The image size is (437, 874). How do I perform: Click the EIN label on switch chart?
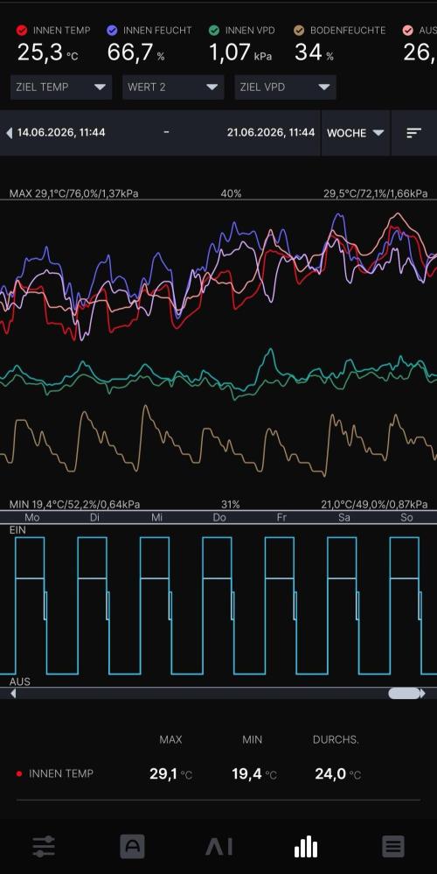[x=17, y=530]
